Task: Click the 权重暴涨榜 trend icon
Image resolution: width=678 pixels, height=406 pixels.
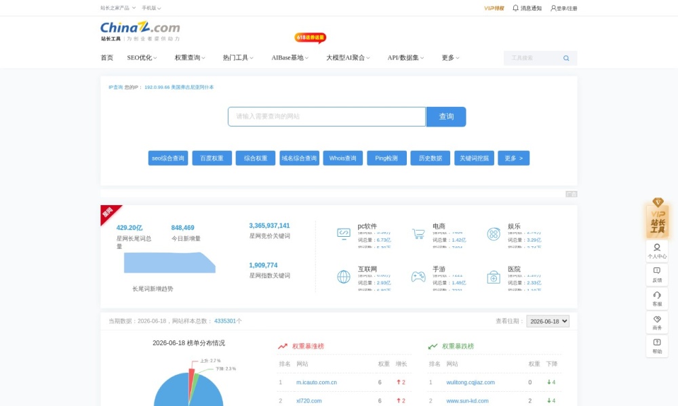Action: pyautogui.click(x=282, y=346)
